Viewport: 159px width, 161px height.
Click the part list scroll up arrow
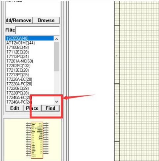(57, 39)
